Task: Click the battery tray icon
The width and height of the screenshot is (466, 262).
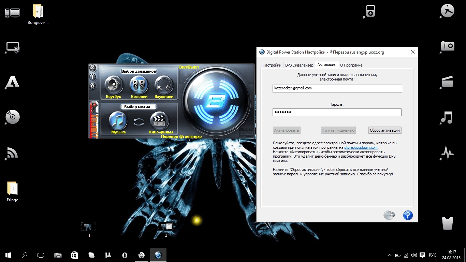Action: (x=398, y=255)
